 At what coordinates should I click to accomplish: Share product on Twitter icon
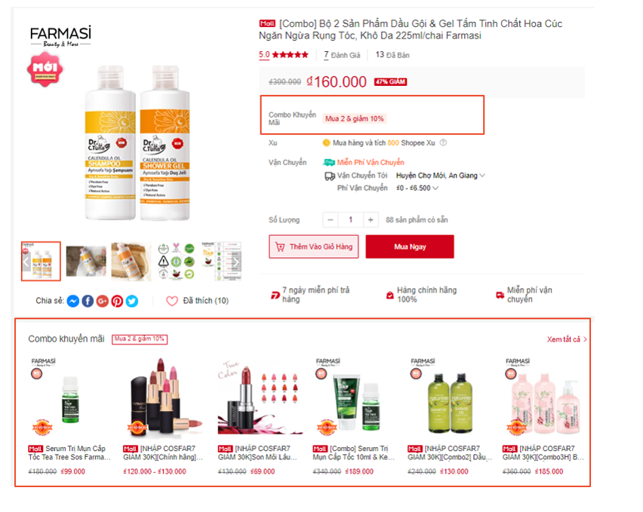pos(132,301)
